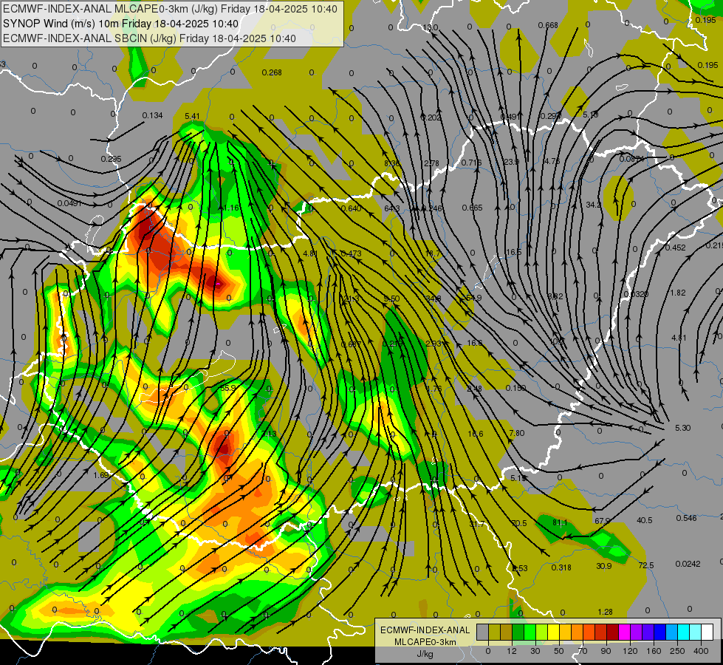
Task: Click the map value '0.0491'
Action: point(69,203)
